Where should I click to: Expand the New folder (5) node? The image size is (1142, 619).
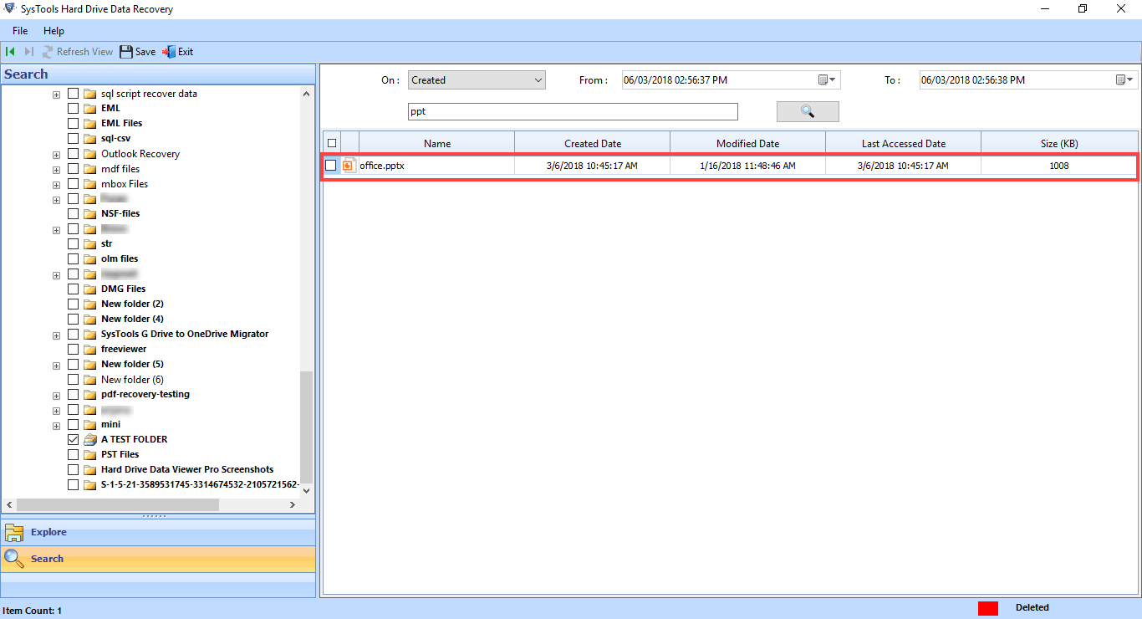pyautogui.click(x=56, y=366)
